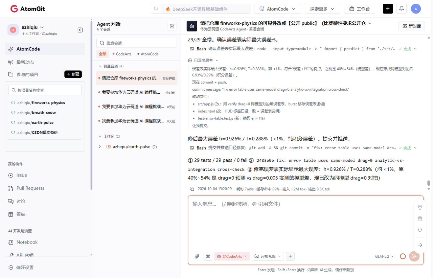The height and width of the screenshot is (278, 433).
Task: Start a new conversation with the edit icon
Action: coord(172,26)
